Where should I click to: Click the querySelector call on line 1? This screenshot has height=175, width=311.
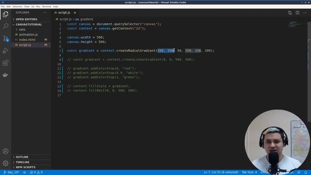[127, 24]
